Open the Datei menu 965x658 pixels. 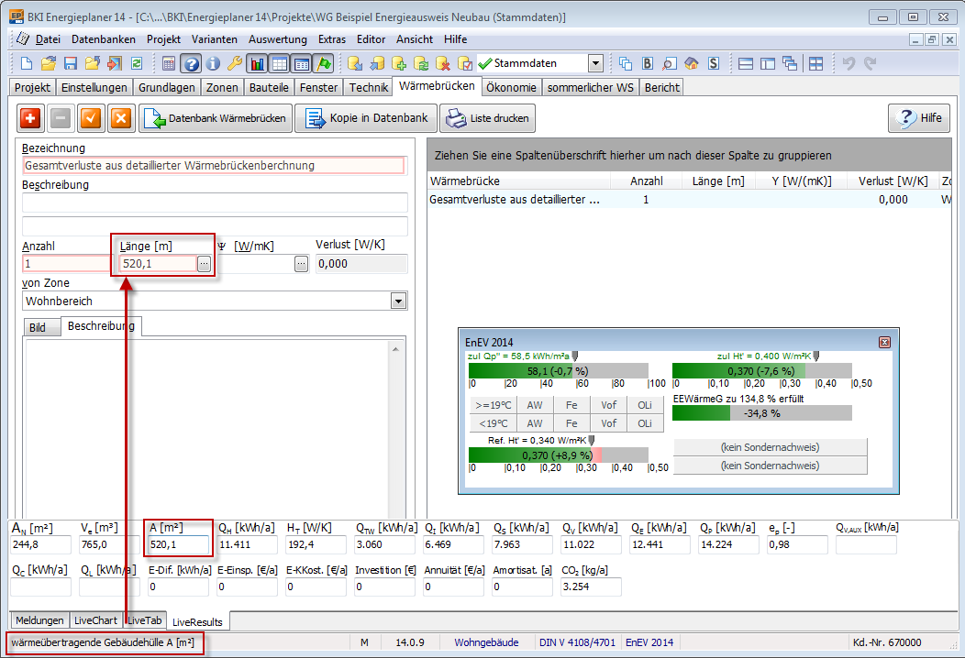click(x=48, y=39)
